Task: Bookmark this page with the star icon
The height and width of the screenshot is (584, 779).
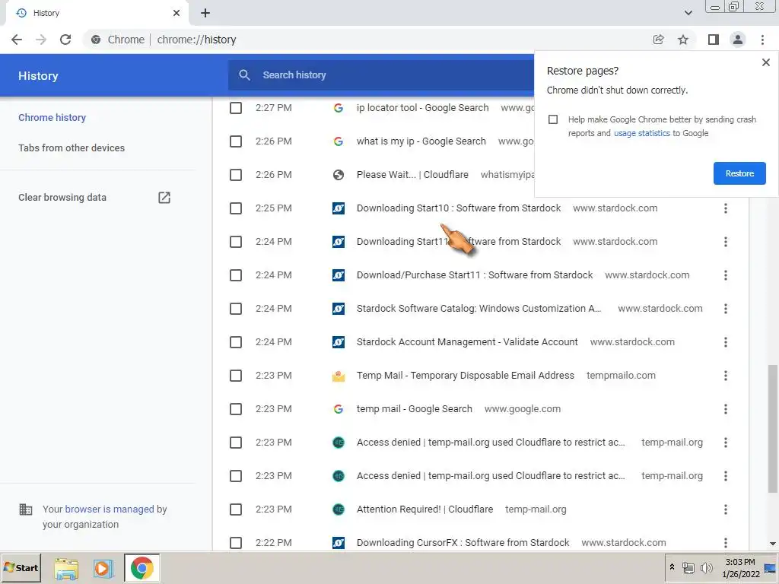Action: click(683, 40)
